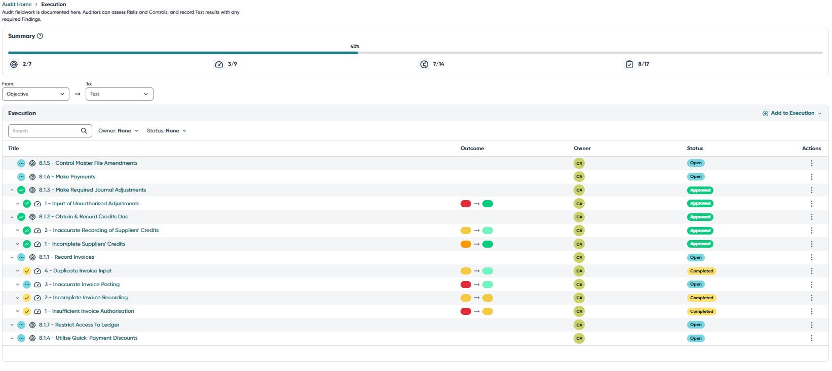Click the red outcome pill for Input of Unauthorised Adjustments
Image resolution: width=832 pixels, height=371 pixels.
(x=466, y=204)
